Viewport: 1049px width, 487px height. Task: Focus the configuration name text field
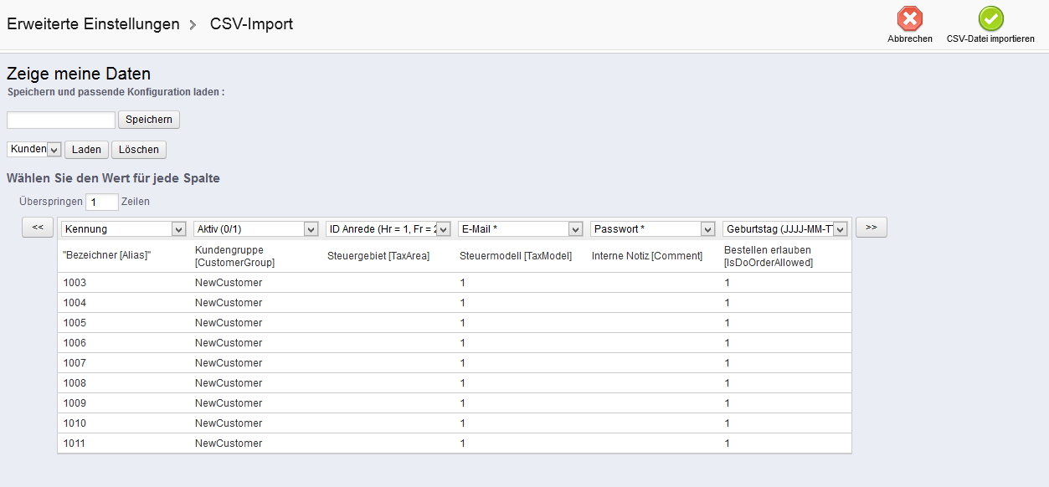(61, 120)
